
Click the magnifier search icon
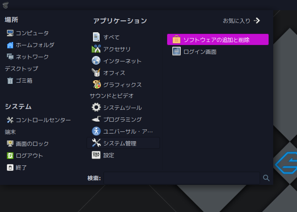point(266,178)
